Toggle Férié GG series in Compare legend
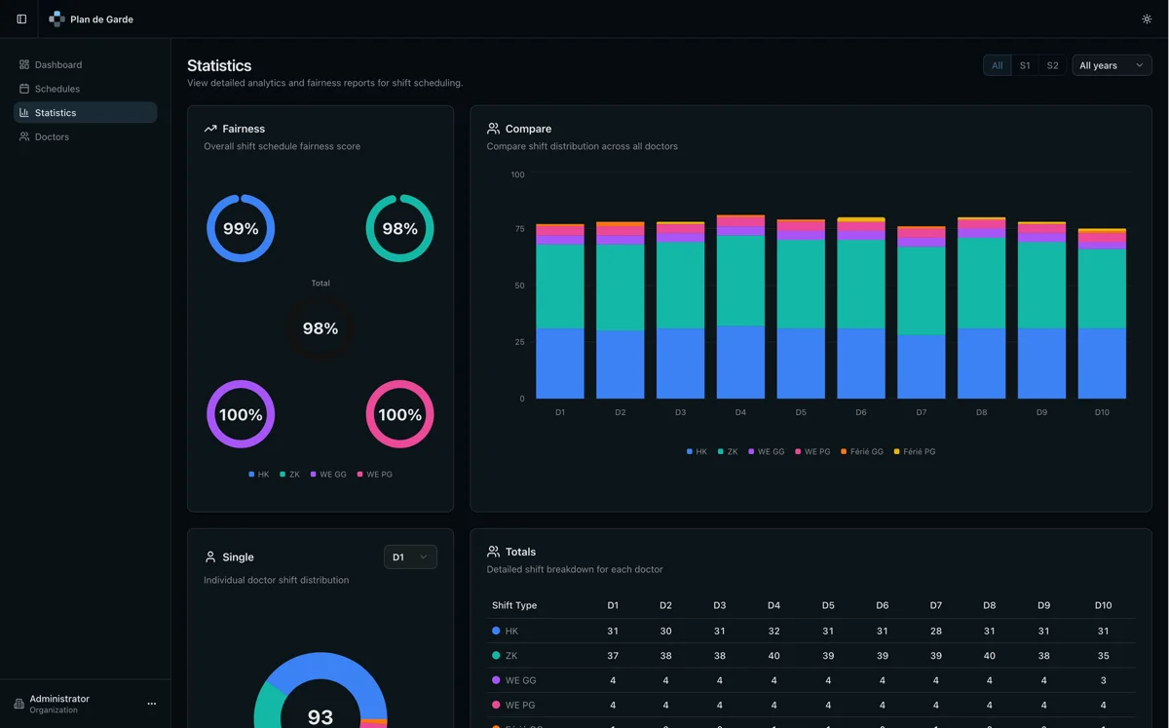This screenshot has height=728, width=1169. click(862, 452)
